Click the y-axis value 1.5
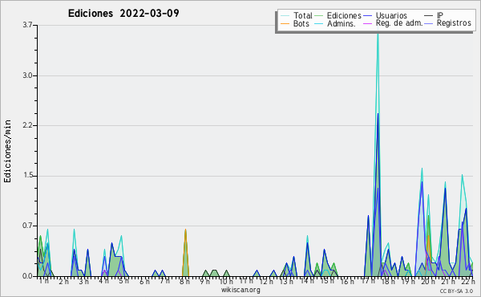481x297 pixels. (x=27, y=176)
